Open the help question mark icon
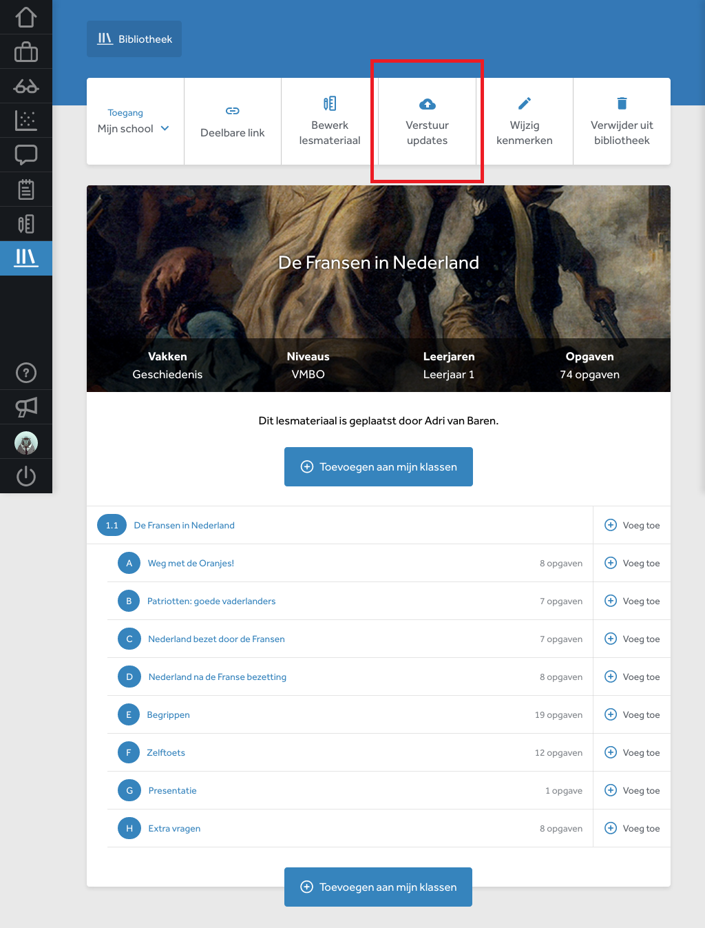The width and height of the screenshot is (705, 928). point(26,373)
